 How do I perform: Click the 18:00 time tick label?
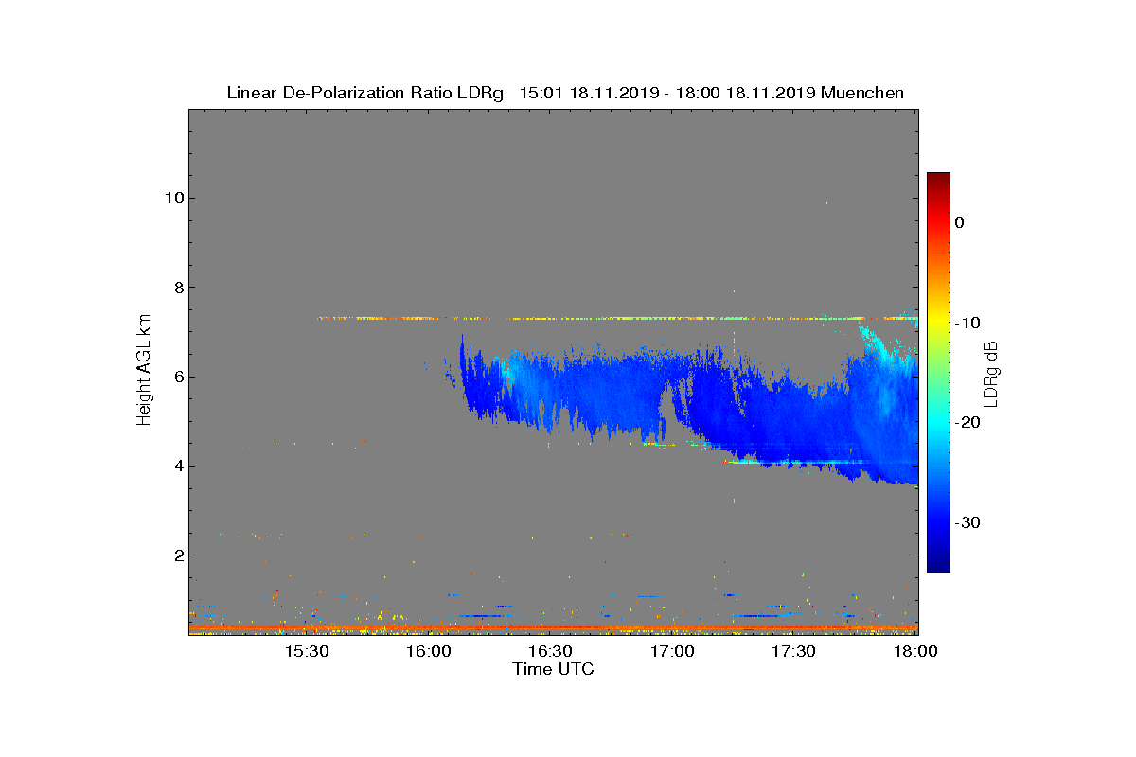point(915,651)
